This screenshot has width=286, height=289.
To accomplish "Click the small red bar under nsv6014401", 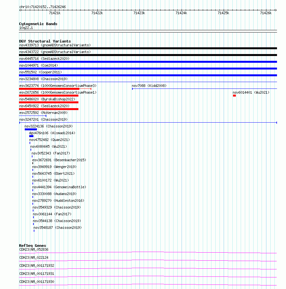I will point(234,96).
